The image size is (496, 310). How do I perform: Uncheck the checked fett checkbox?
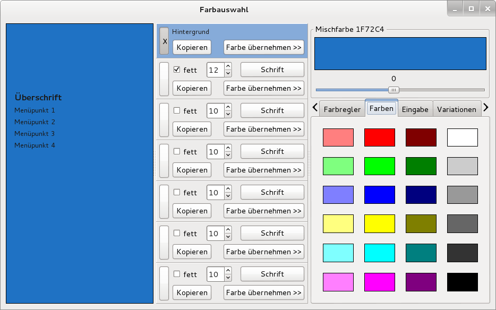click(177, 70)
